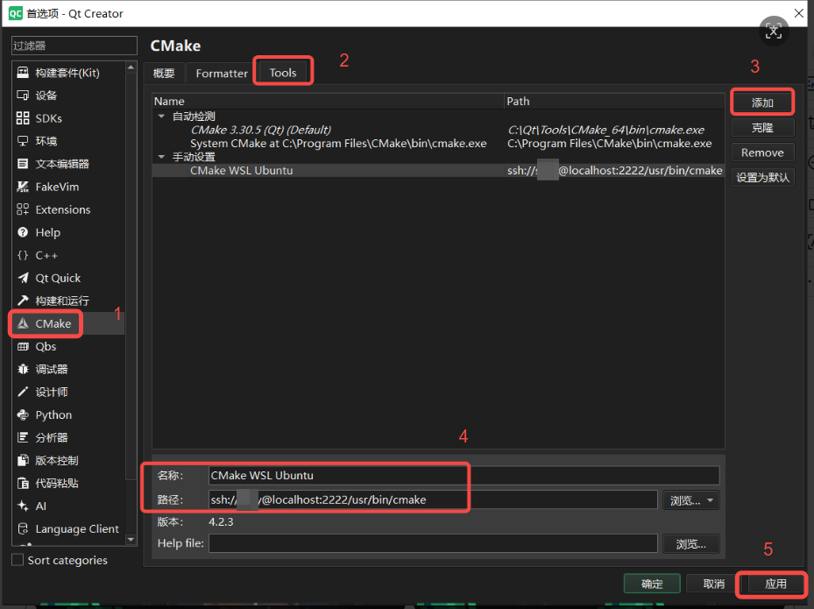Viewport: 814px width, 609px height.
Task: Select the AI sparkle icon
Action: (23, 506)
